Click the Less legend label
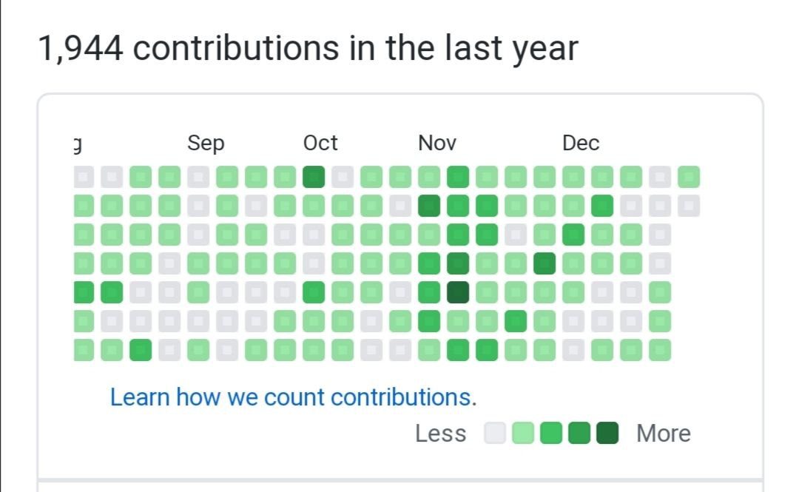 (441, 434)
